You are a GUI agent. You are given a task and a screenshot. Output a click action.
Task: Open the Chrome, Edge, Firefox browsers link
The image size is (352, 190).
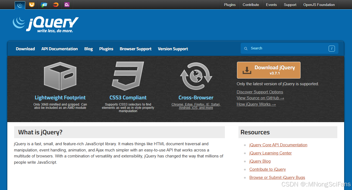coord(196,106)
